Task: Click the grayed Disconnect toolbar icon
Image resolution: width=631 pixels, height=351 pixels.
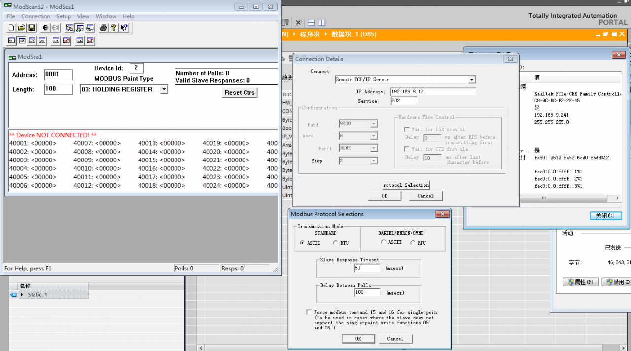Action: [x=56, y=28]
